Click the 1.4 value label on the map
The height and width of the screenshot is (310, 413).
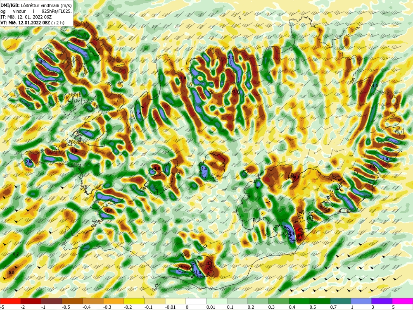(138, 113)
